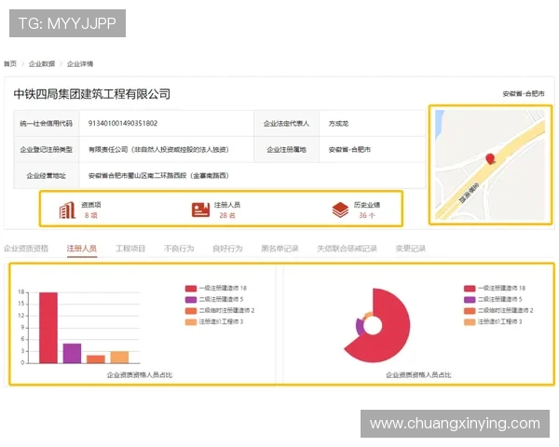Click the purple donut segment
This screenshot has height=447, width=559.
(x=360, y=327)
